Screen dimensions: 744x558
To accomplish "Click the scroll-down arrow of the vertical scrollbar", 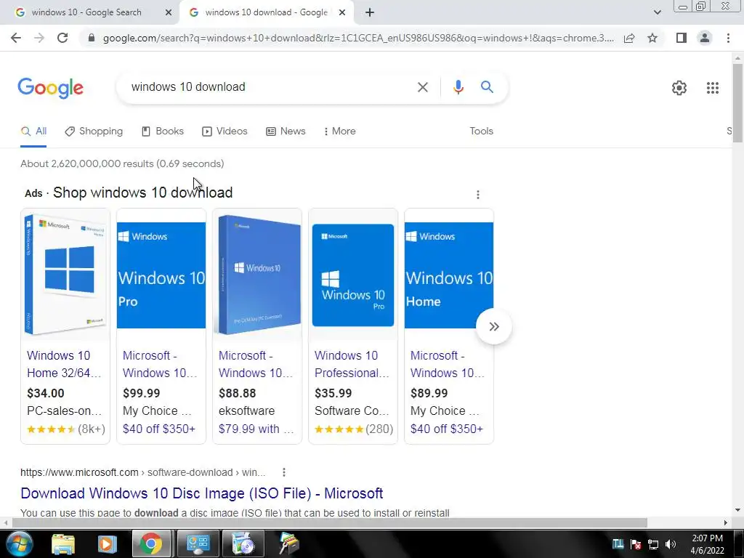I will click(737, 511).
